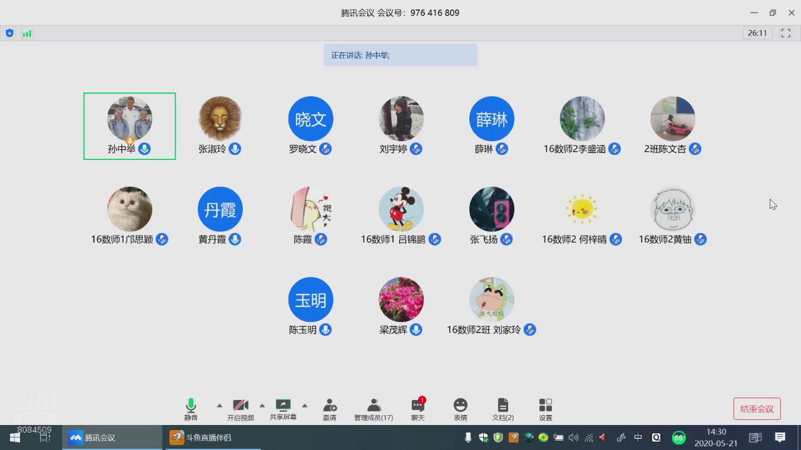Open Manage Members (管理成员) panel
801x450 pixels.
tap(374, 409)
